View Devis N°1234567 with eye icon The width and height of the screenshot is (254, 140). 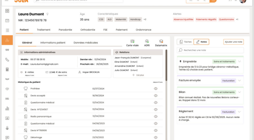pos(156,110)
